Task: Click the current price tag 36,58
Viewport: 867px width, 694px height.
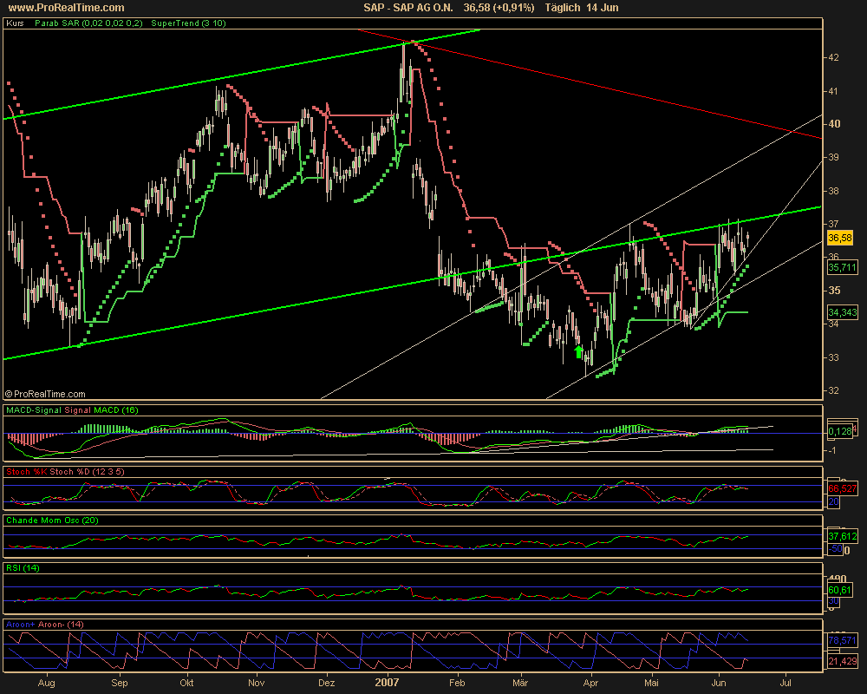Action: click(840, 237)
